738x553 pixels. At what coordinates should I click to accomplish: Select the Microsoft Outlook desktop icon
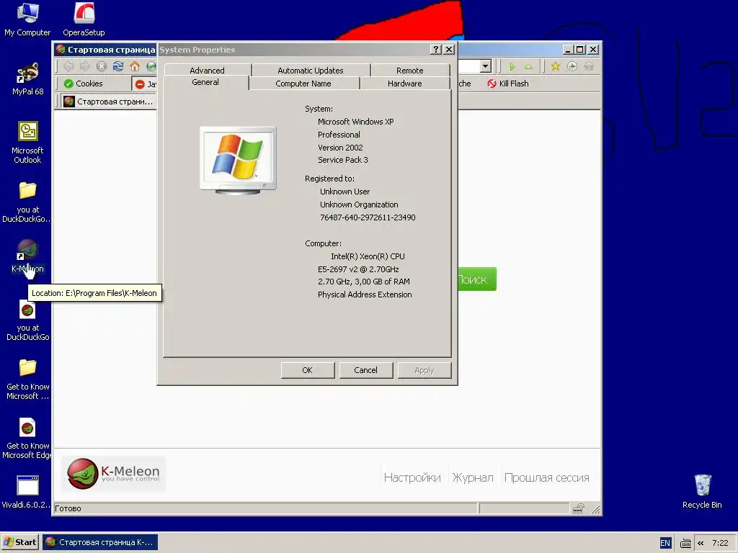[x=27, y=143]
